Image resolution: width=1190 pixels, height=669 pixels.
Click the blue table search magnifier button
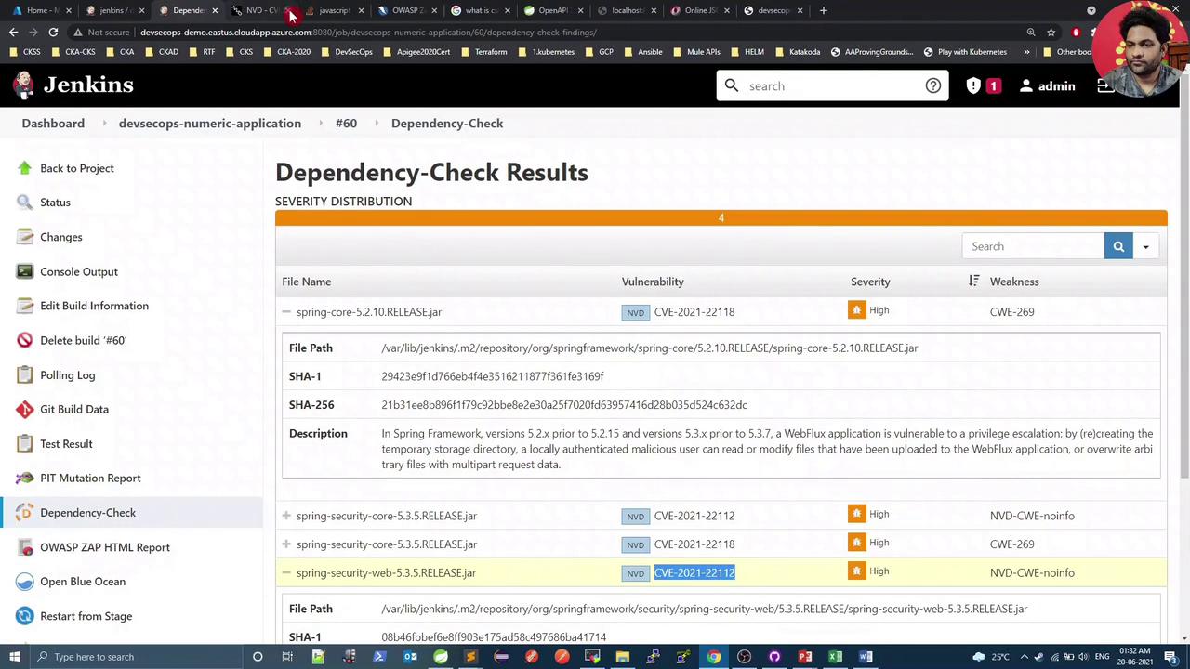pos(1118,246)
